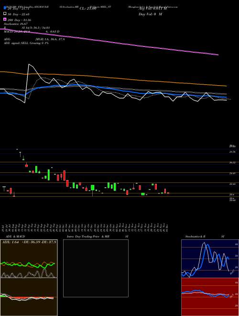Click the 'Stochastics & R' panel title
Screen dimensions: 239x316
[195, 237]
